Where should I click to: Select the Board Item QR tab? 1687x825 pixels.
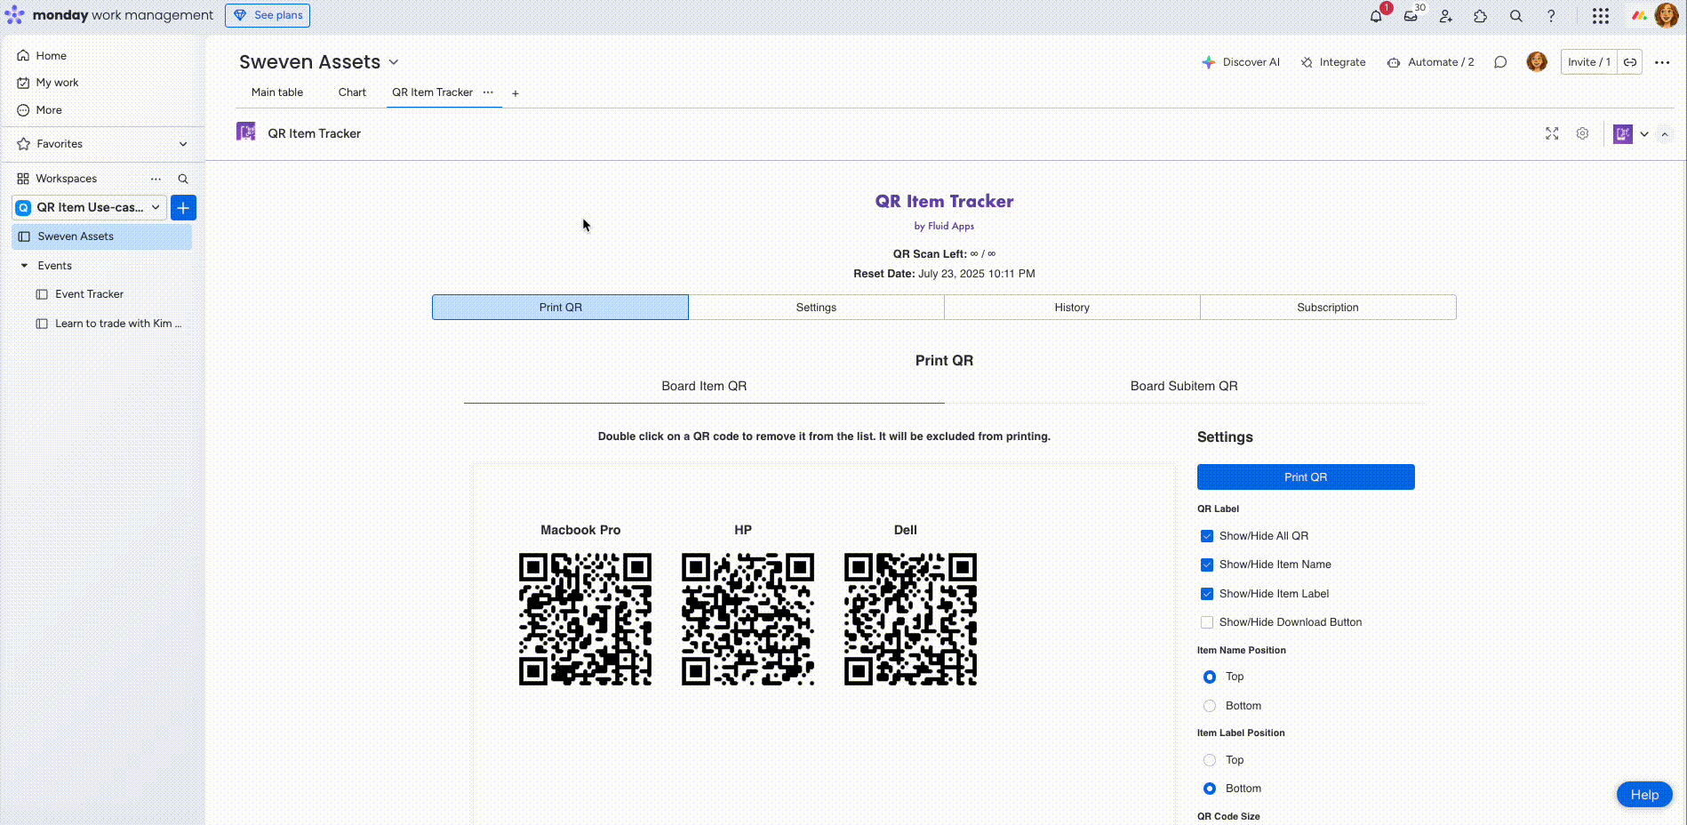704,386
